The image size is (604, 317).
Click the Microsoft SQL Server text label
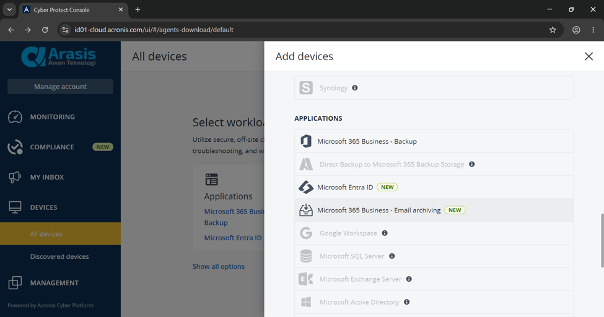coord(352,256)
